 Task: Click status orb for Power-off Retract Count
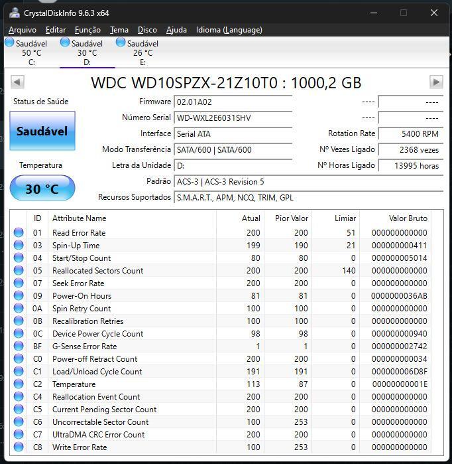pyautogui.click(x=19, y=359)
